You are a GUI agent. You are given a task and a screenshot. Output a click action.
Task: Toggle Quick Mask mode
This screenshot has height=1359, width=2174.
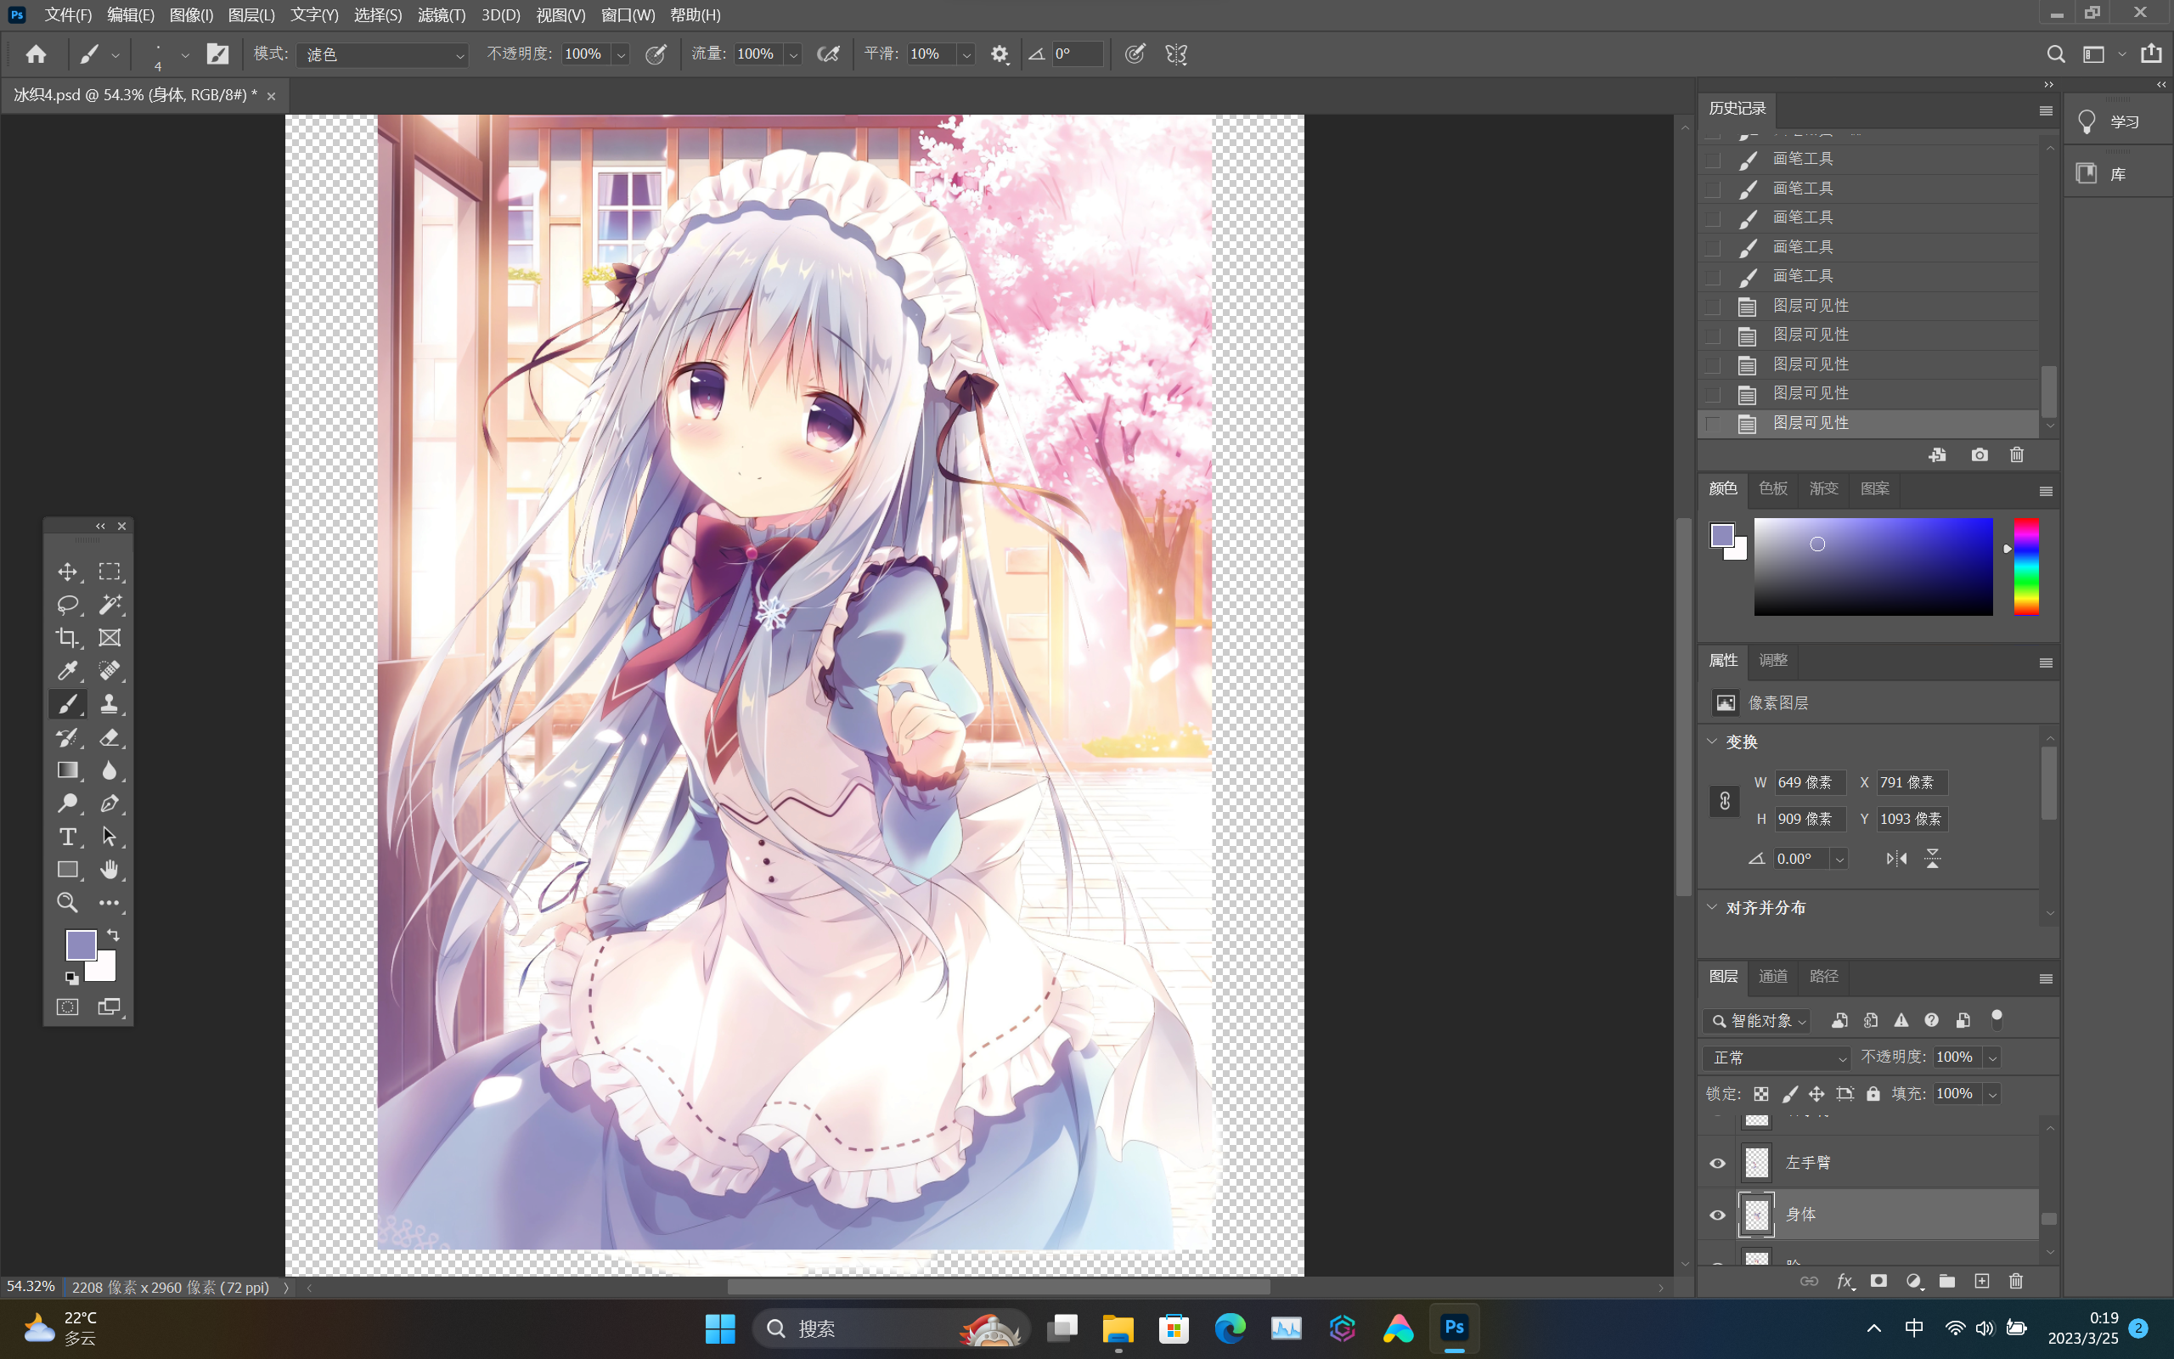(67, 1007)
